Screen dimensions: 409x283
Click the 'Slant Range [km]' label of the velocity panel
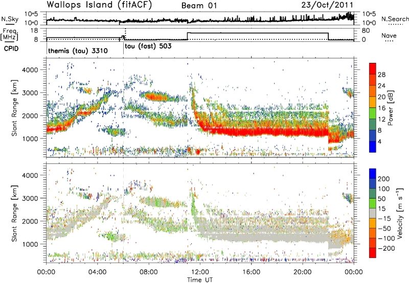[14, 214]
